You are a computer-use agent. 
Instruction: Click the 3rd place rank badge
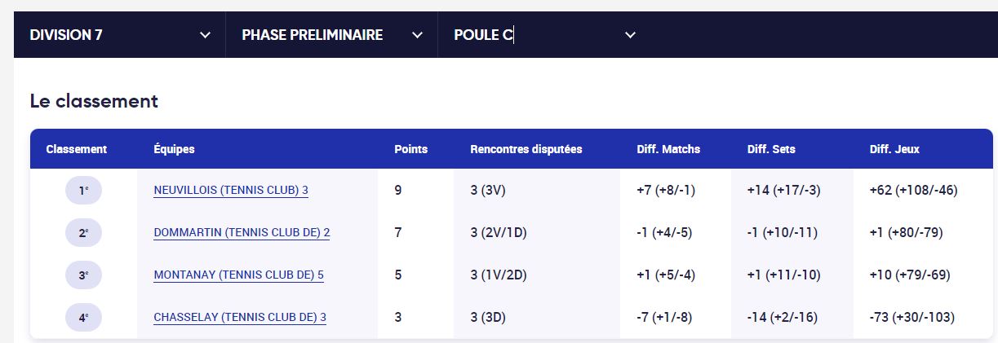tap(83, 275)
